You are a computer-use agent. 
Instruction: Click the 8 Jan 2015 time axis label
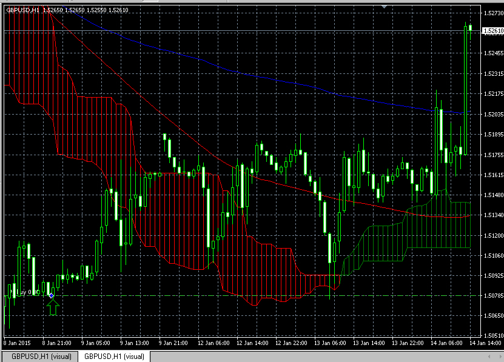point(17,343)
